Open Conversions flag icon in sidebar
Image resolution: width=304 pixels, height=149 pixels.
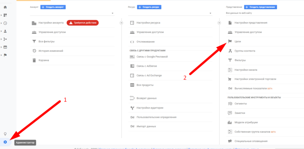5,55
